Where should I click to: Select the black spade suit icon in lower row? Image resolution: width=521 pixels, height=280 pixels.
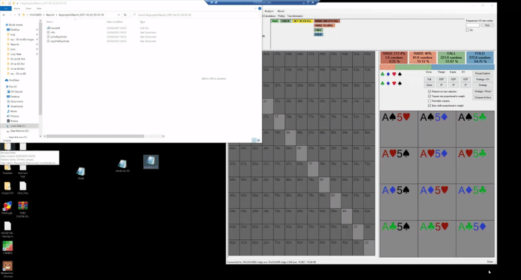pos(400,83)
